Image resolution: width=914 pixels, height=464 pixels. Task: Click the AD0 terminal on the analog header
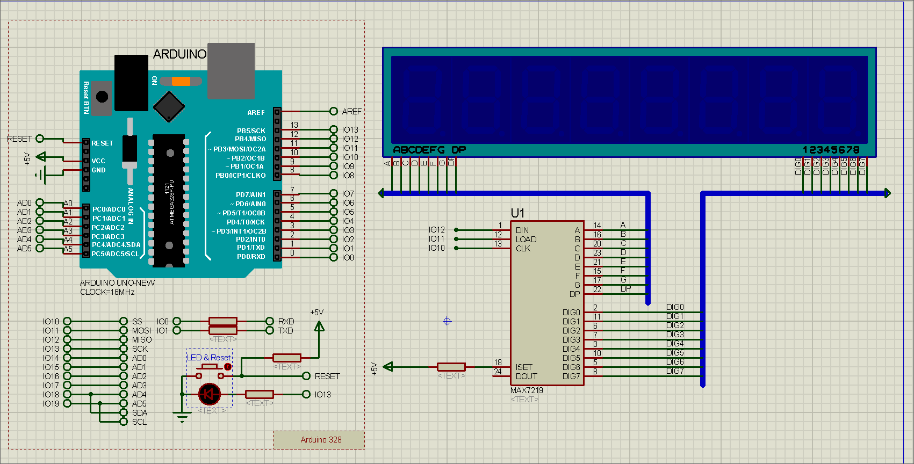tap(40, 202)
